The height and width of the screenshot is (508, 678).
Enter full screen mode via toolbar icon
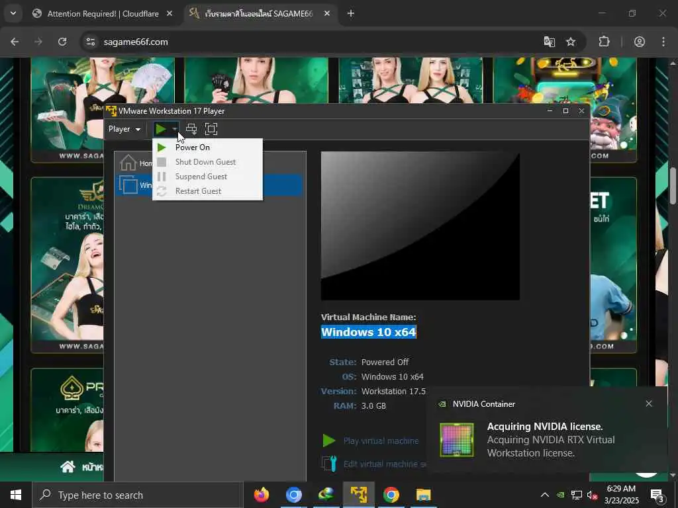[x=211, y=129]
